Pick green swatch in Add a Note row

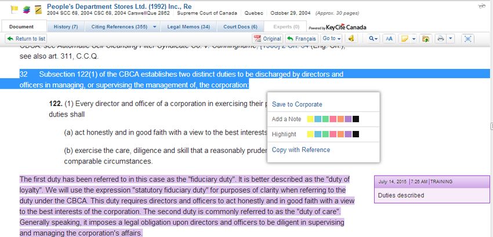tap(325, 119)
